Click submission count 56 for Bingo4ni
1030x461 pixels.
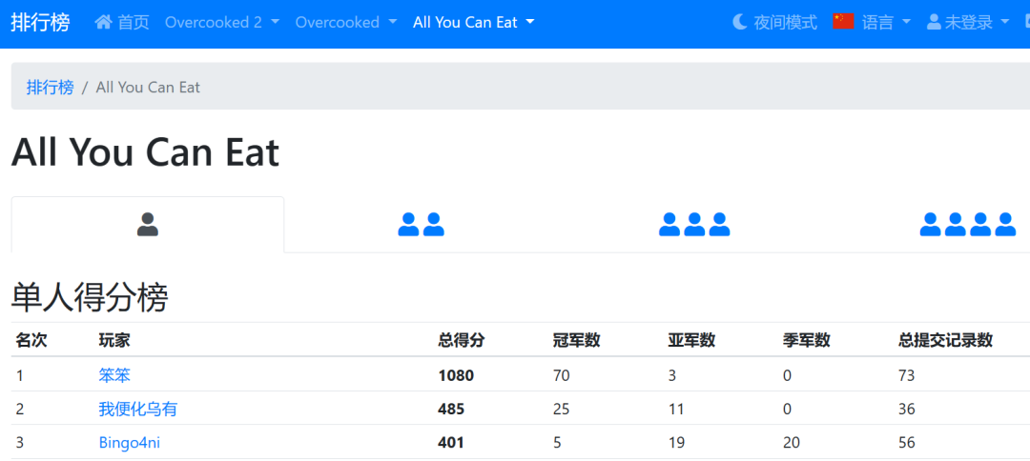907,443
